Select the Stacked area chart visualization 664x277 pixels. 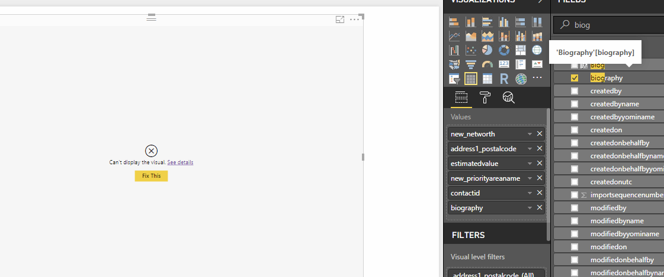pyautogui.click(x=487, y=36)
